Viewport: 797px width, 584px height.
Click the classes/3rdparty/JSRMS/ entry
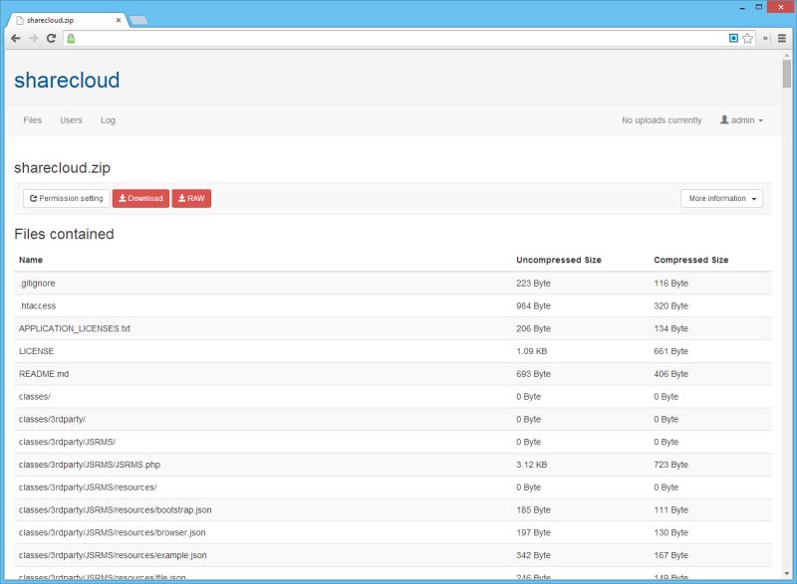[67, 442]
